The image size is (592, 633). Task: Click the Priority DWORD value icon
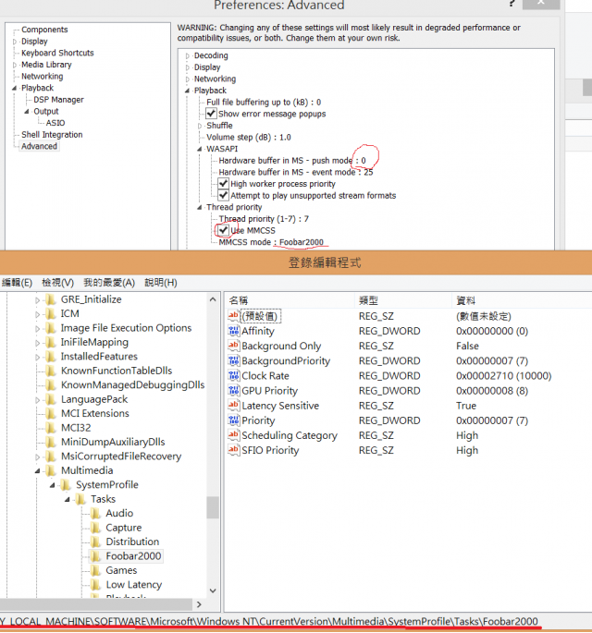tap(234, 420)
